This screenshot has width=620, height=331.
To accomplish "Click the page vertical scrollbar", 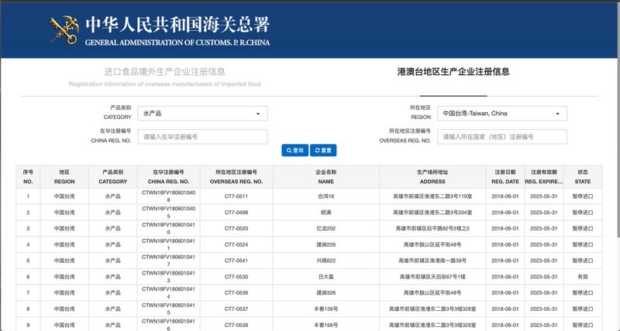I will [x=618, y=118].
